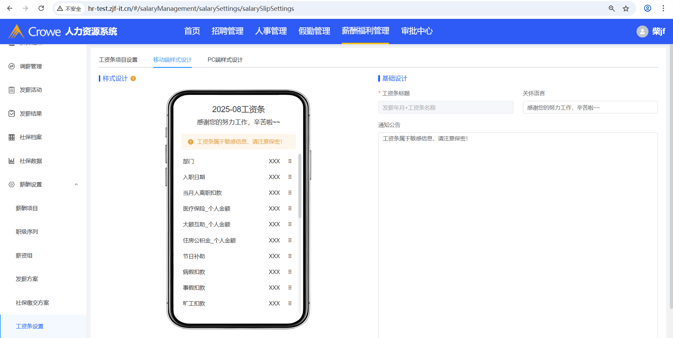The width and height of the screenshot is (673, 338).
Task: Click the user avatar icon in header
Action: (x=642, y=32)
